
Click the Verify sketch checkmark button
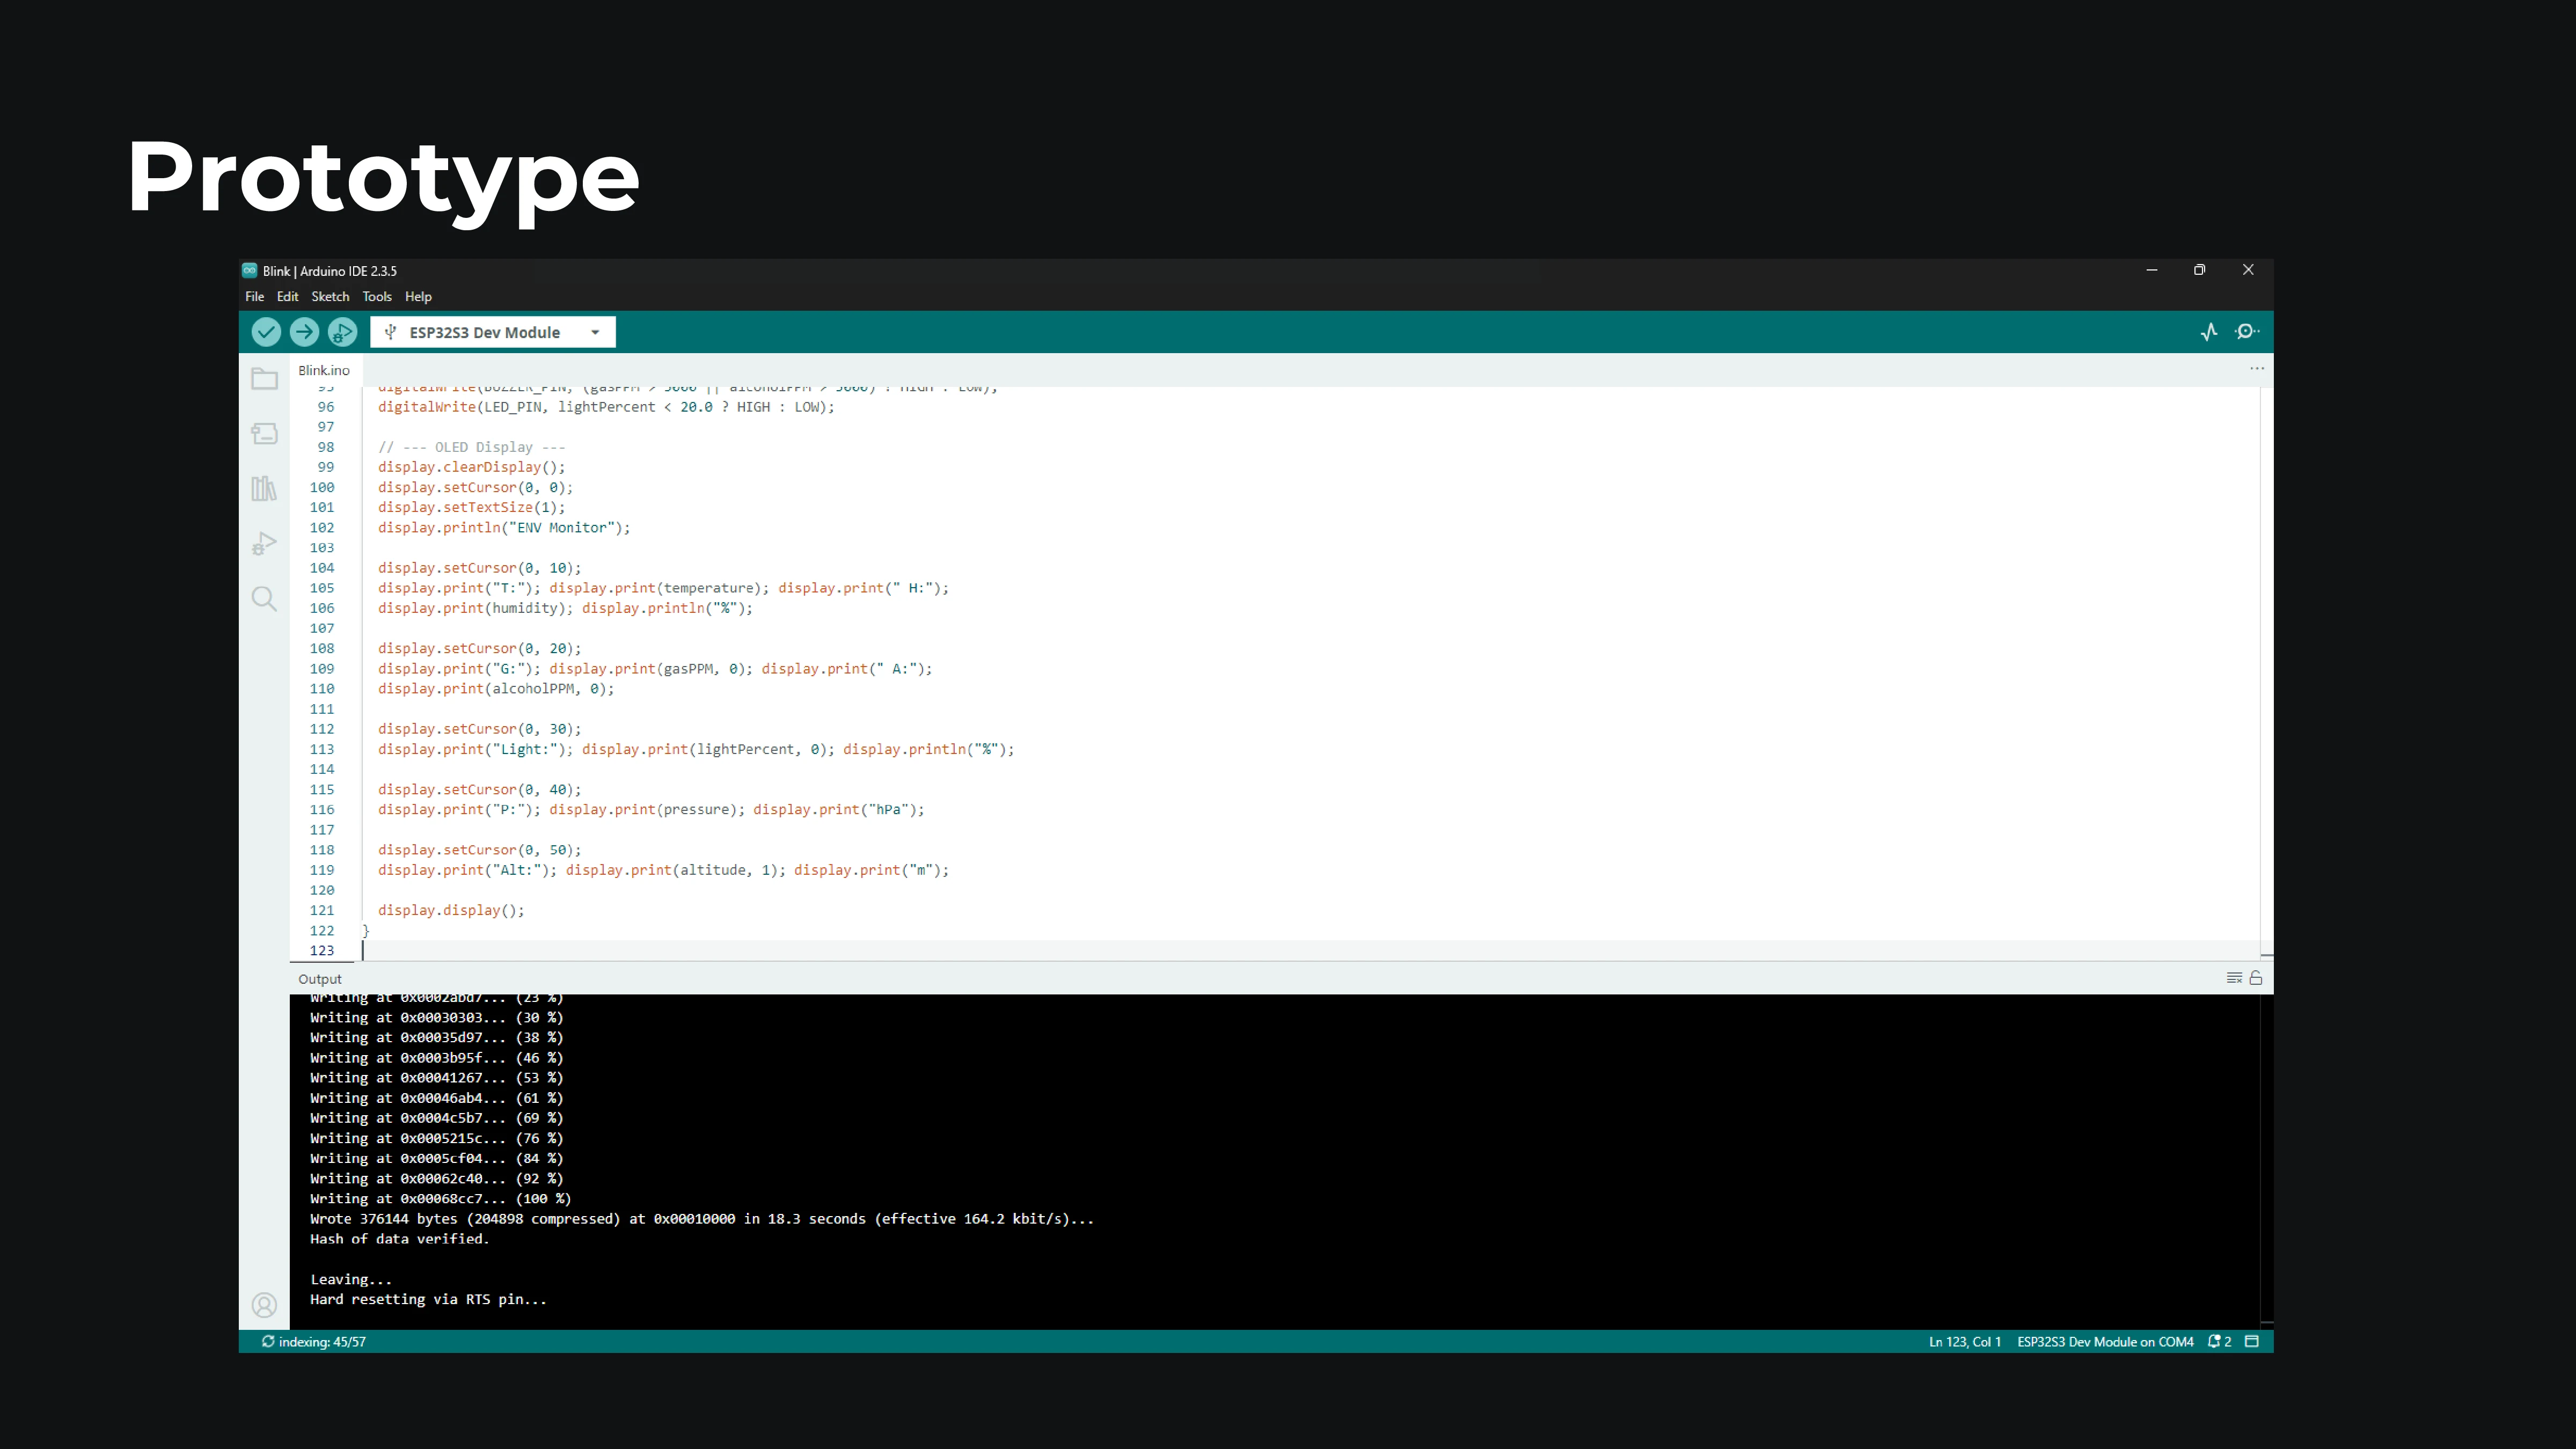click(266, 332)
